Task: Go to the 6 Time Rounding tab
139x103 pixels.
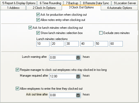Action: 50,3
